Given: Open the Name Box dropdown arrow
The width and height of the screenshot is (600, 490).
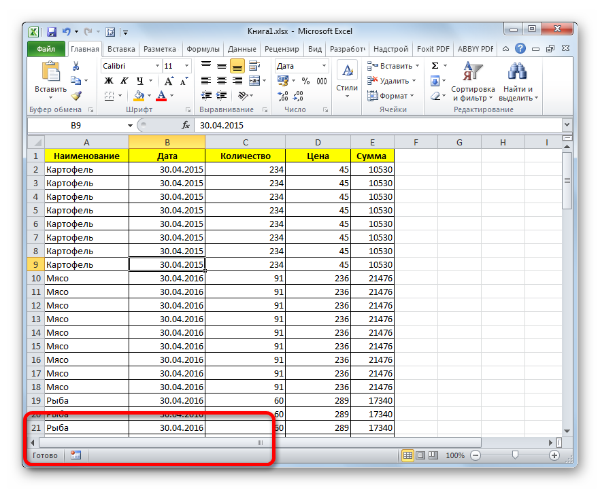Looking at the screenshot, I should coord(131,125).
